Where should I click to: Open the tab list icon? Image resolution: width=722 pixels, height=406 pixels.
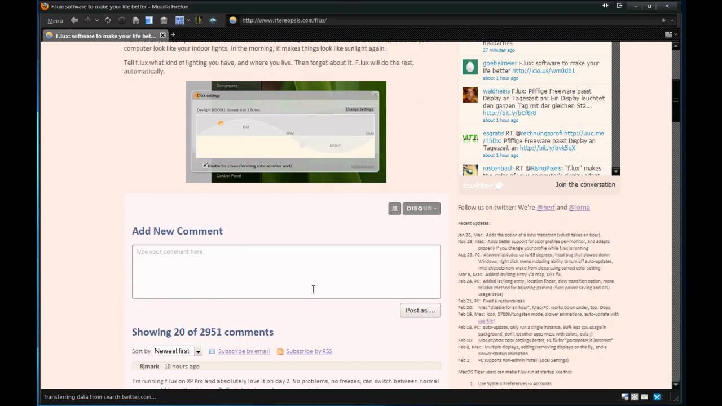point(668,35)
